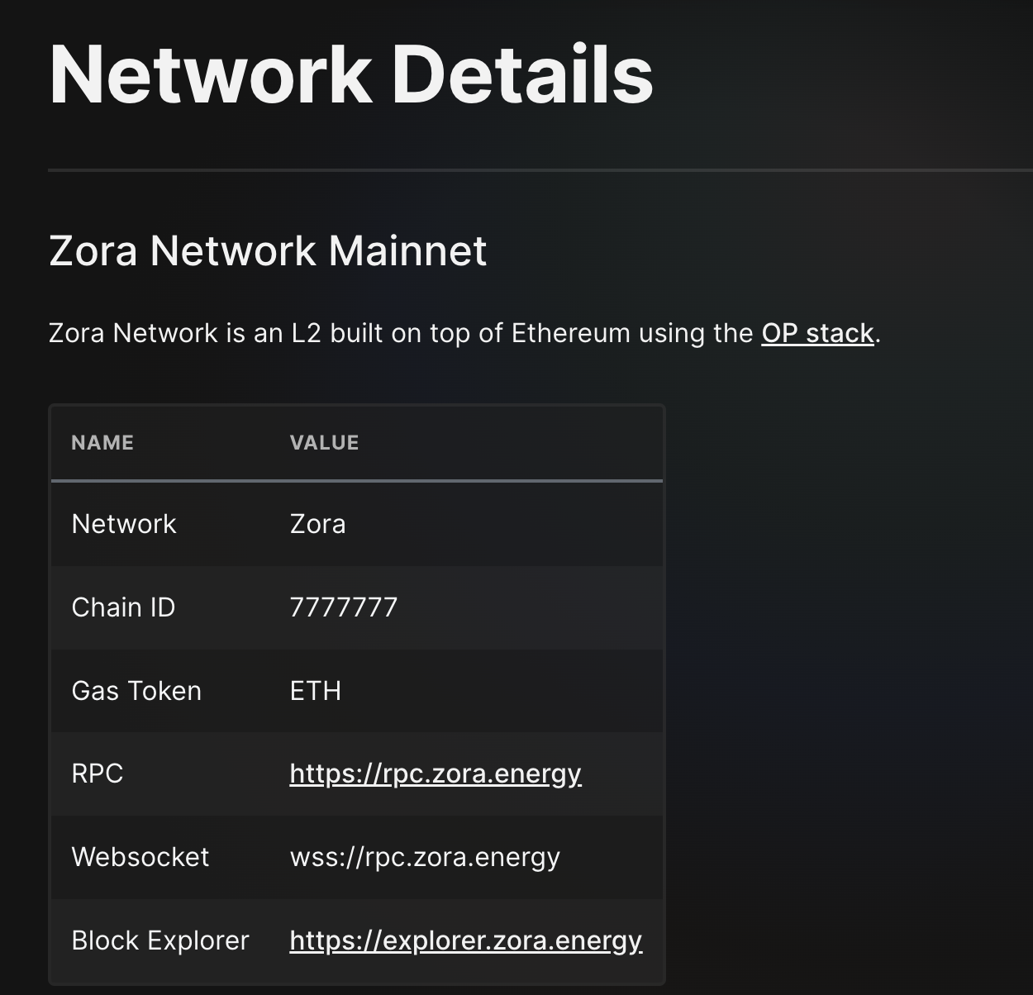
Task: Click inside the network details table
Action: click(x=355, y=690)
